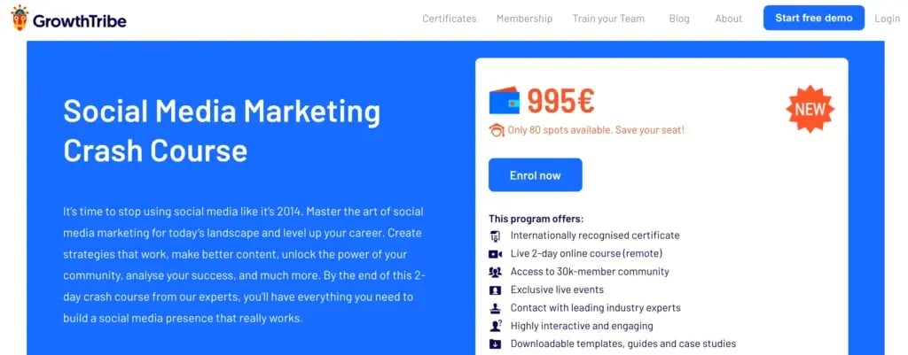The image size is (908, 355).
Task: Click the industry experts contact icon
Action: [495, 308]
